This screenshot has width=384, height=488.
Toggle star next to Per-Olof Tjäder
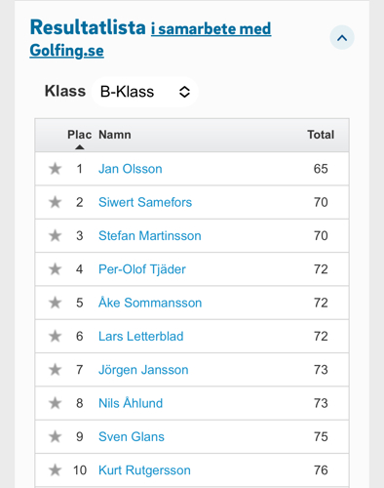tap(55, 269)
